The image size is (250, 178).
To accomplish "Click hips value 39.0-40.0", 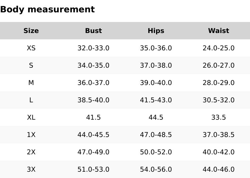I will pyautogui.click(x=156, y=83).
